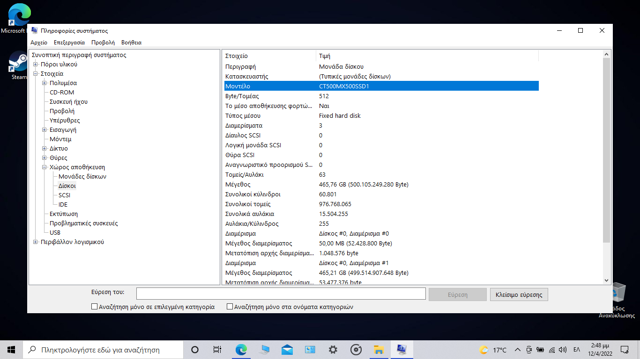Image resolution: width=640 pixels, height=359 pixels.
Task: Expand the 'Πόροι υλικού' tree node
Action: pos(36,65)
